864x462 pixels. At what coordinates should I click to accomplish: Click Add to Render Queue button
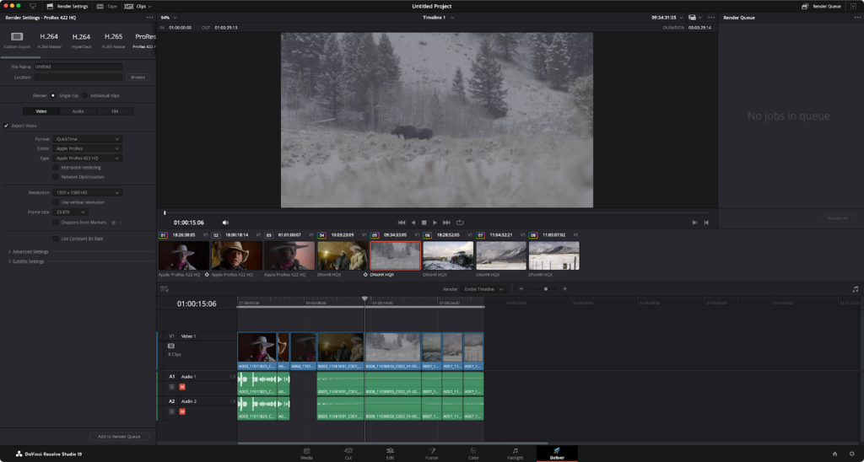[119, 437]
